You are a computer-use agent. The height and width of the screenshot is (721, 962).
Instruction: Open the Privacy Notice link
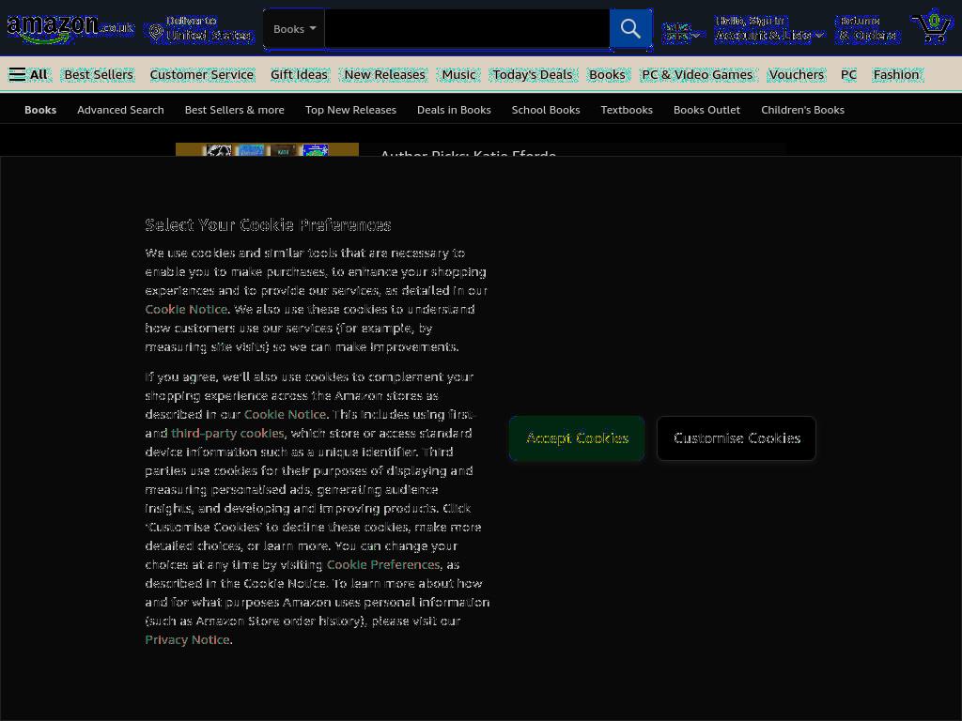pyautogui.click(x=187, y=639)
